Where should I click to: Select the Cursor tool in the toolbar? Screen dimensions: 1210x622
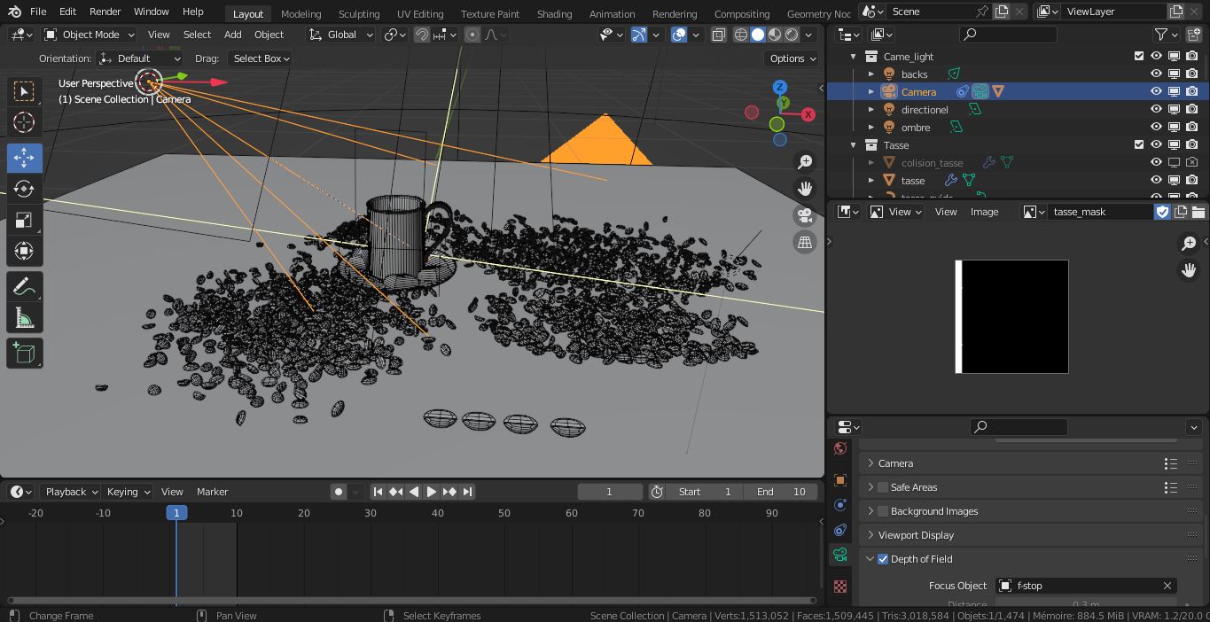coord(24,122)
